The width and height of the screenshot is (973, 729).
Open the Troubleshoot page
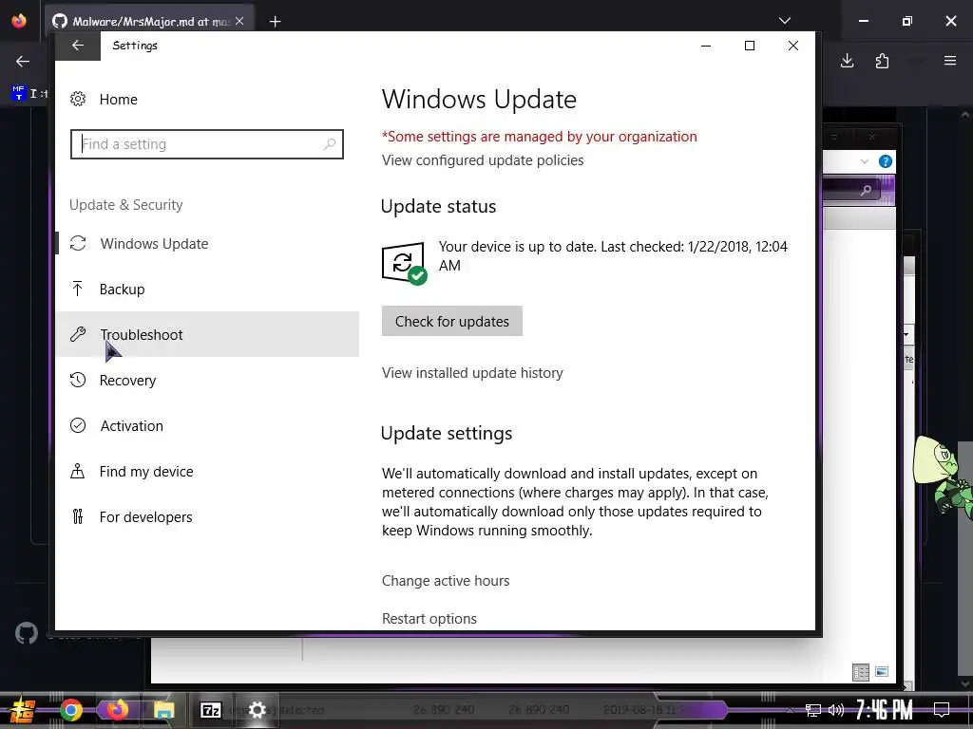[207, 334]
